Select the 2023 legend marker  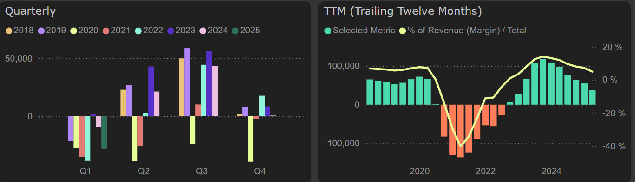(171, 31)
